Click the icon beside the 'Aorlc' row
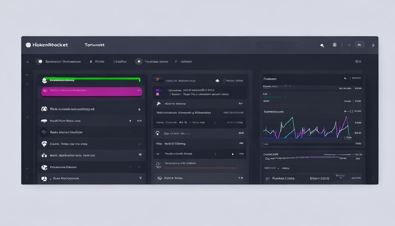Screen dimensions: 395x226 tap(44, 155)
